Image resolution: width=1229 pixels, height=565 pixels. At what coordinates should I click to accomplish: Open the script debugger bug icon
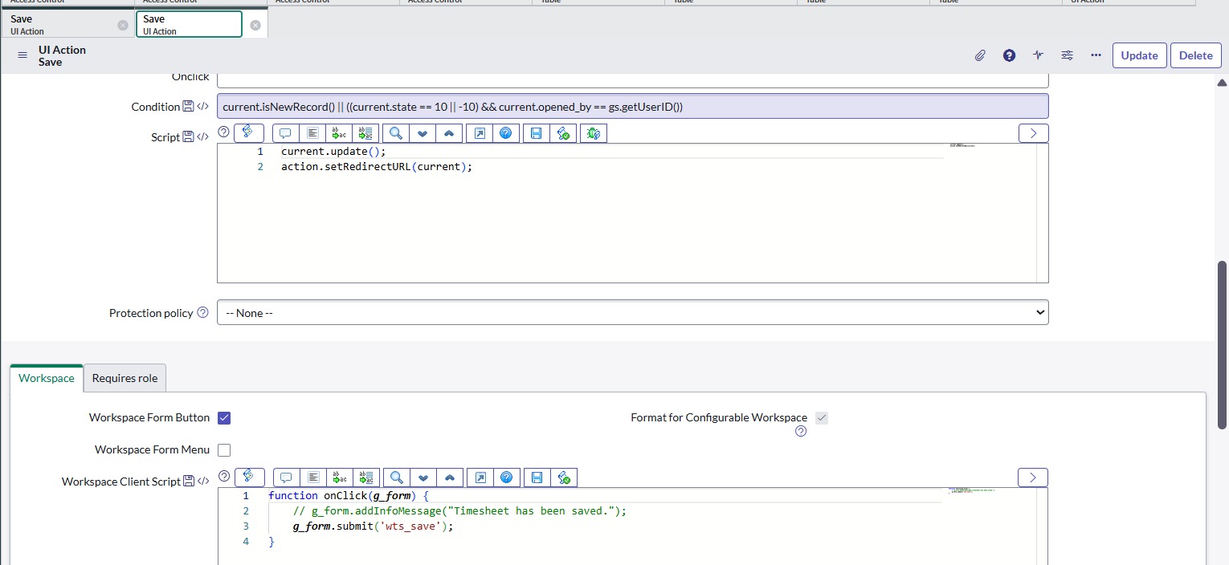(593, 133)
